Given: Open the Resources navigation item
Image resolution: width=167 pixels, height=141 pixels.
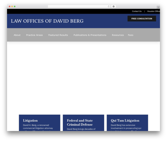Looking at the screenshot, I should click(x=118, y=35).
